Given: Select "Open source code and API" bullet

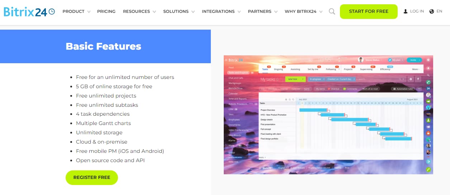Looking at the screenshot, I should 110,160.
